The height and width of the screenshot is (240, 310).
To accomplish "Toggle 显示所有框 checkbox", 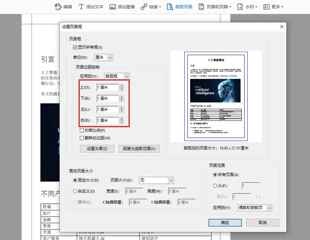I will tap(75, 47).
